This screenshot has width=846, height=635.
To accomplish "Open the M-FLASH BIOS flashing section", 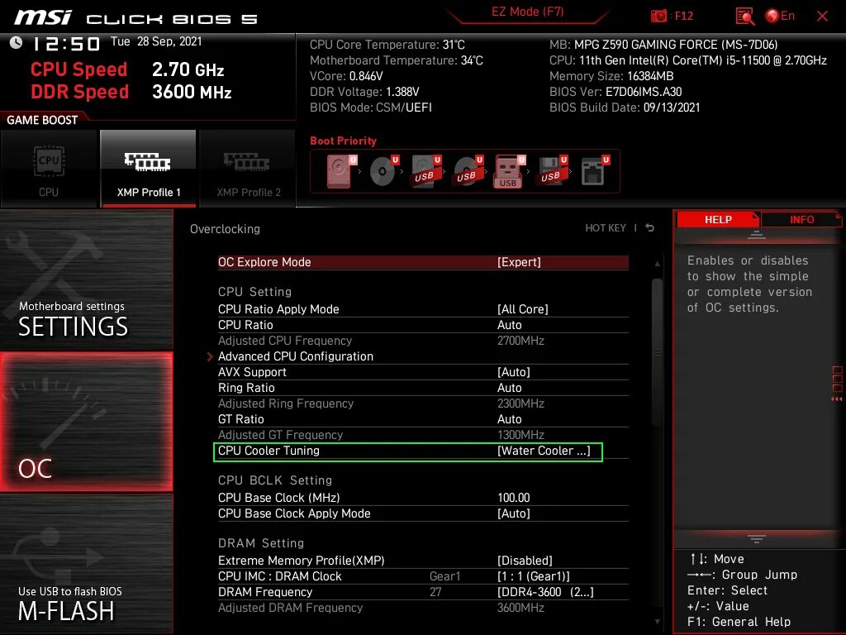I will point(86,564).
